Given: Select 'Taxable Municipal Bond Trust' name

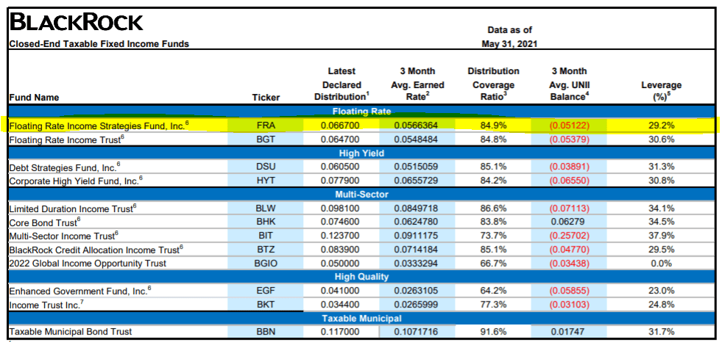Looking at the screenshot, I should 71,332.
